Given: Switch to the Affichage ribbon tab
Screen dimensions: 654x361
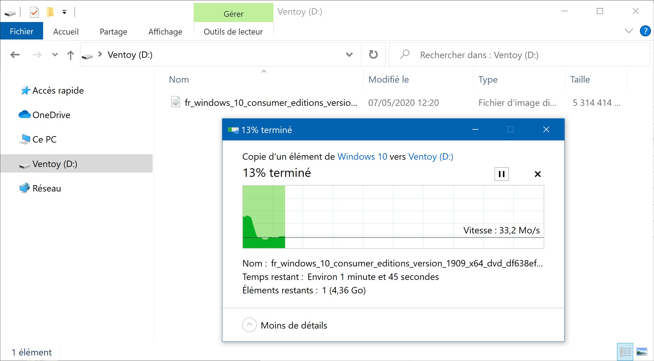Looking at the screenshot, I should (165, 32).
